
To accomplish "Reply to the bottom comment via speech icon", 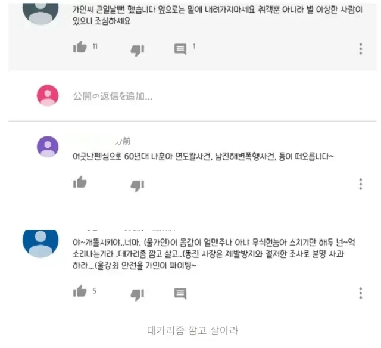I will pos(180,294).
